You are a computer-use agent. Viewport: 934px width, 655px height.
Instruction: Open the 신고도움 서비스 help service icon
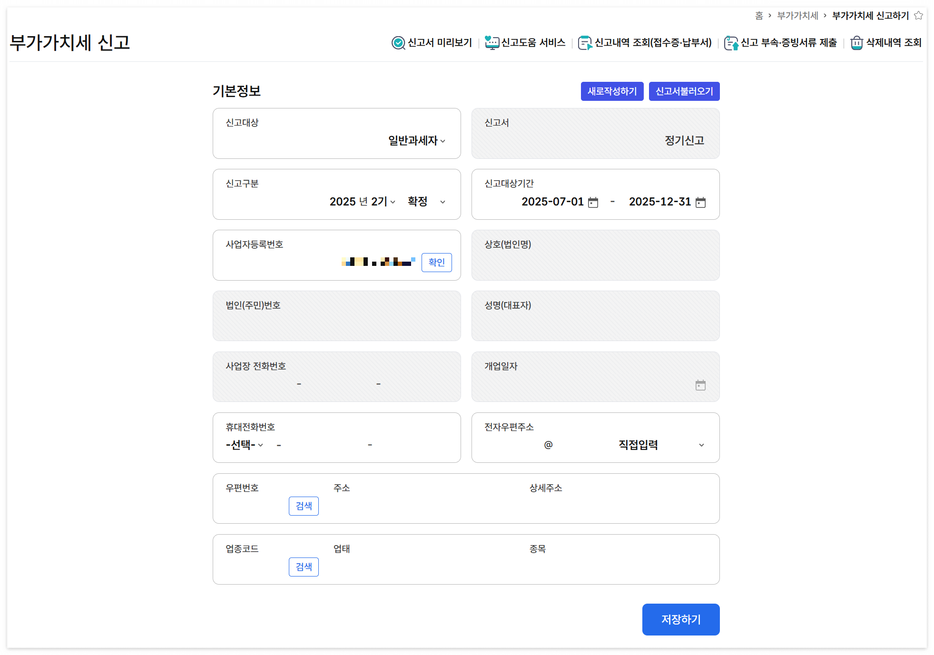point(491,43)
